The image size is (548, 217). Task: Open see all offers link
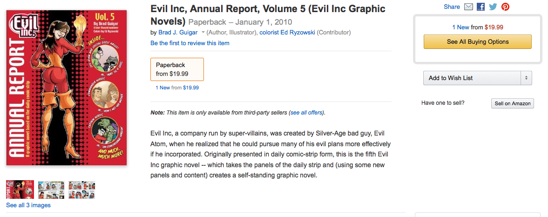click(x=306, y=113)
